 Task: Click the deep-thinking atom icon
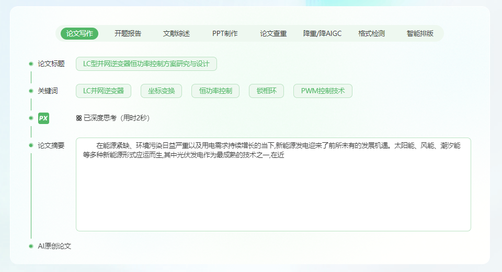79,118
